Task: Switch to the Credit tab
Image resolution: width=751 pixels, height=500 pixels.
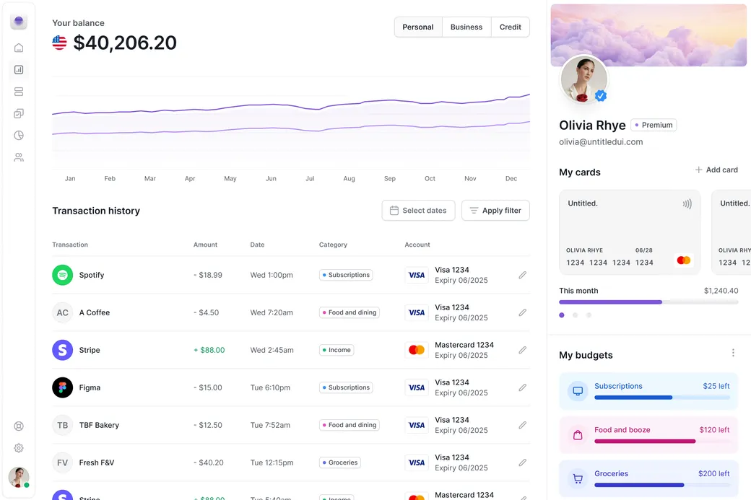Action: 510,27
